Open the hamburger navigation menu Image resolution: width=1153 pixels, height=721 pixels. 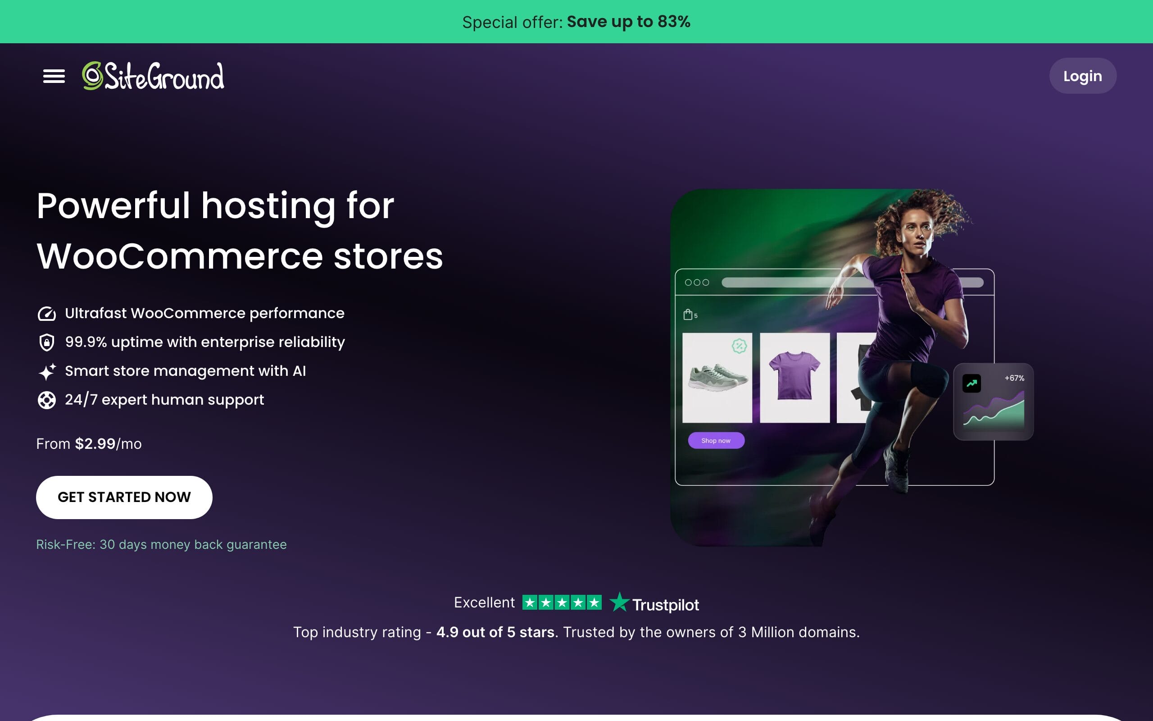54,76
